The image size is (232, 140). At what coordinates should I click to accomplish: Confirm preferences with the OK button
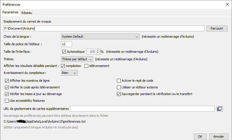200,136
